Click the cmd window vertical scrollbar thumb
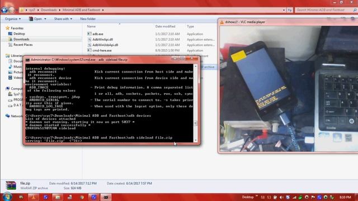The image size is (358, 201). (x=195, y=123)
